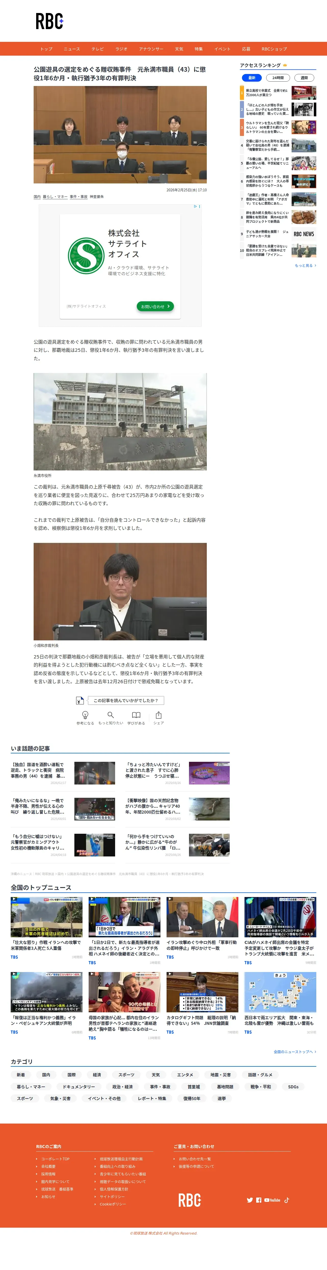Viewport: 327px width, 1270px height.
Task: Open the RBCショップ navigation item
Action: (x=274, y=49)
